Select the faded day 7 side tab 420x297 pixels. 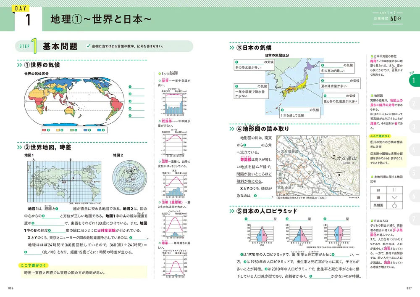pyautogui.click(x=414, y=219)
